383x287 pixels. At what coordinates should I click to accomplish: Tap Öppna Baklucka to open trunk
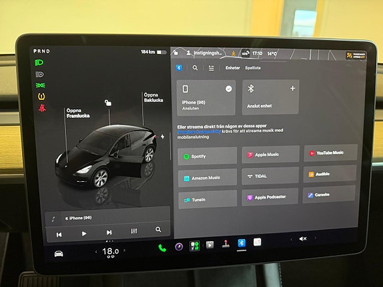pos(153,97)
